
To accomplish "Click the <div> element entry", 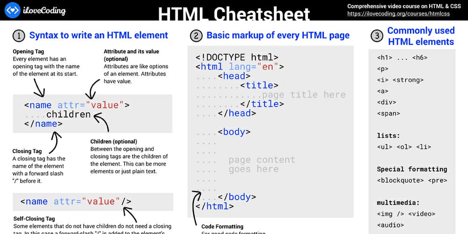I will 387,102.
